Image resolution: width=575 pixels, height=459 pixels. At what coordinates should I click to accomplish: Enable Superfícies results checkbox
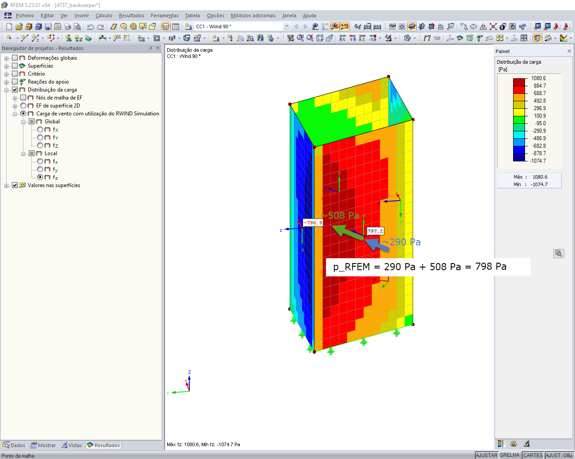(15, 66)
